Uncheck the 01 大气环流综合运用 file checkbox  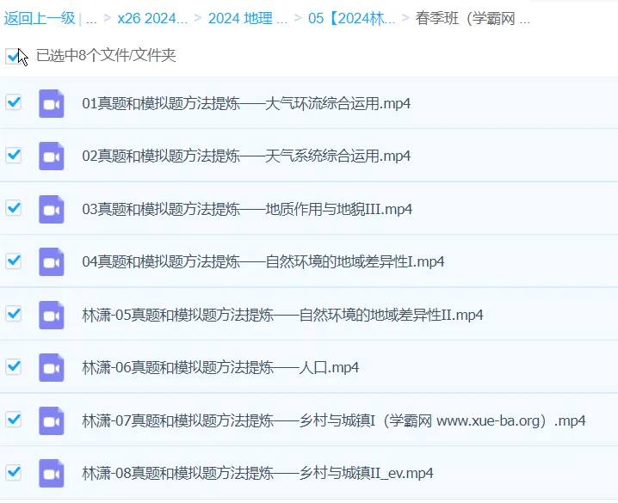(x=14, y=102)
